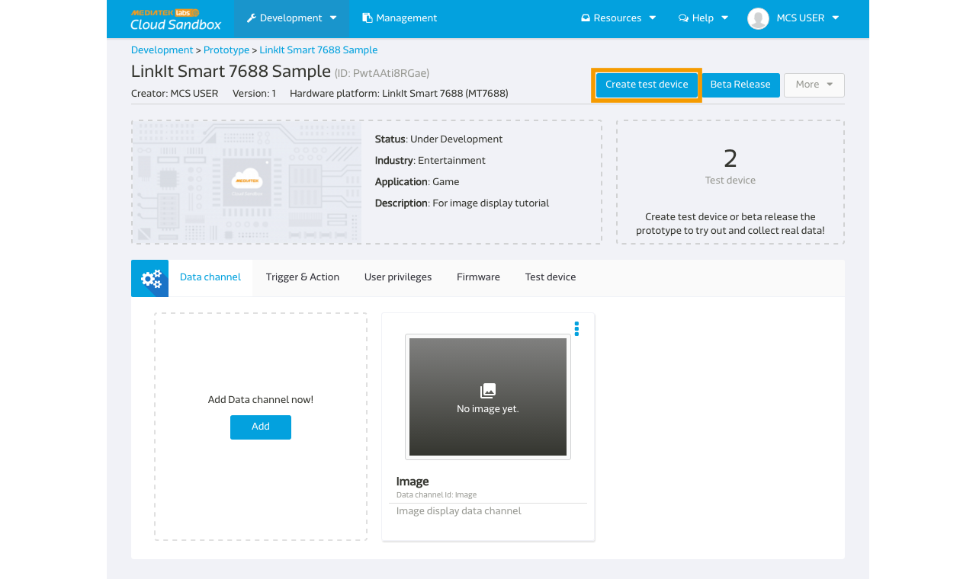Click the MediaTek Cloud Sandbox logo
976x579 pixels.
tap(175, 19)
